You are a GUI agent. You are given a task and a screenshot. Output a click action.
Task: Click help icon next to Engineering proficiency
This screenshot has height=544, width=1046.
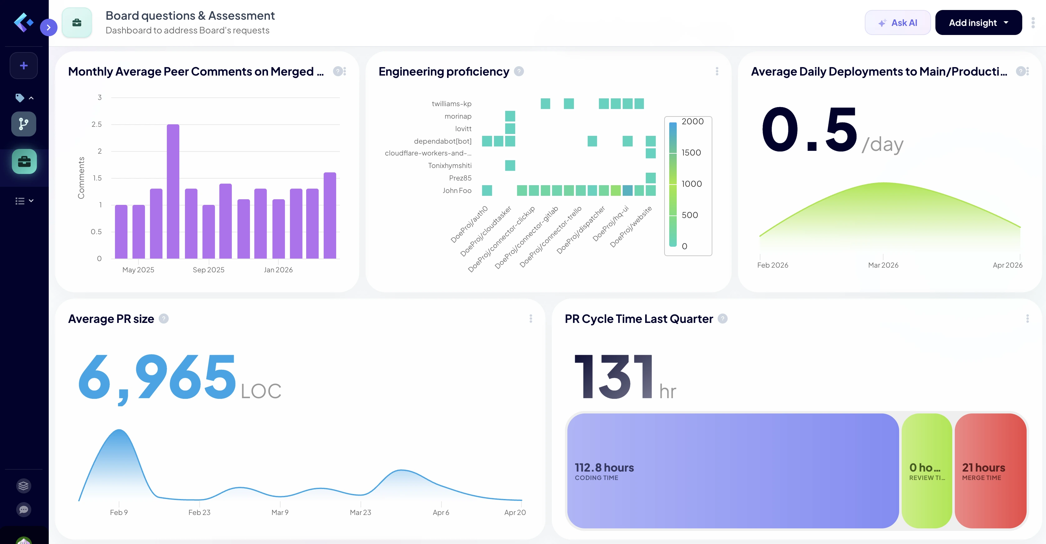pyautogui.click(x=519, y=72)
